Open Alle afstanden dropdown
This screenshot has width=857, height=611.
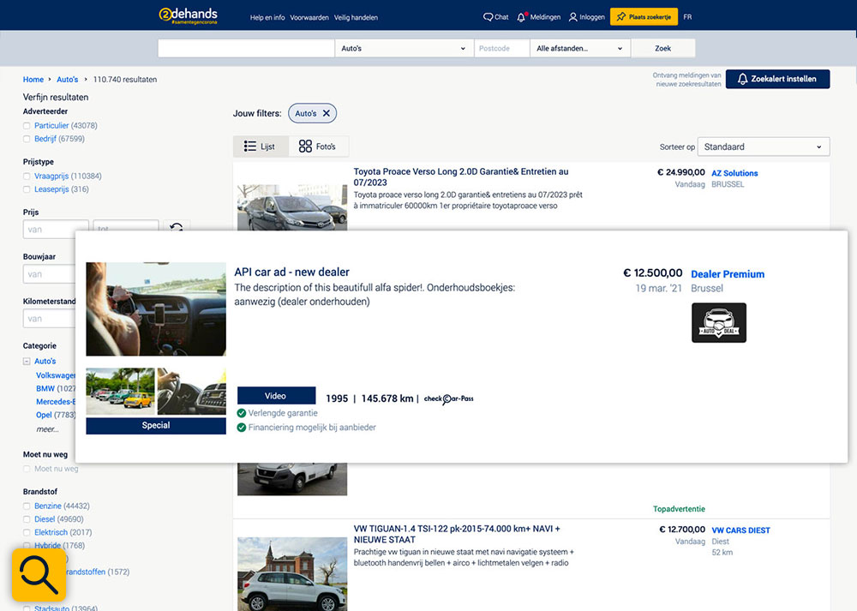(580, 48)
